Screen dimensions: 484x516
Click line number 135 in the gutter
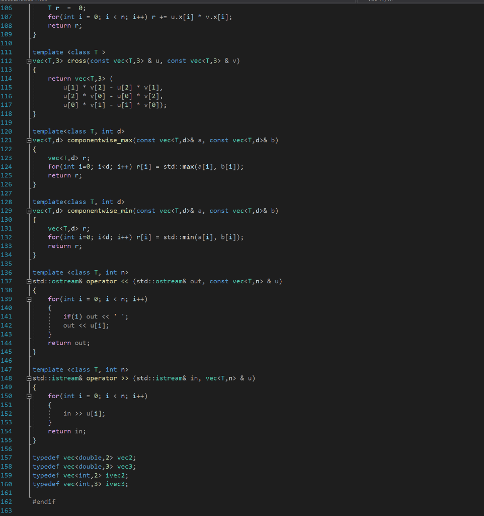coord(6,264)
